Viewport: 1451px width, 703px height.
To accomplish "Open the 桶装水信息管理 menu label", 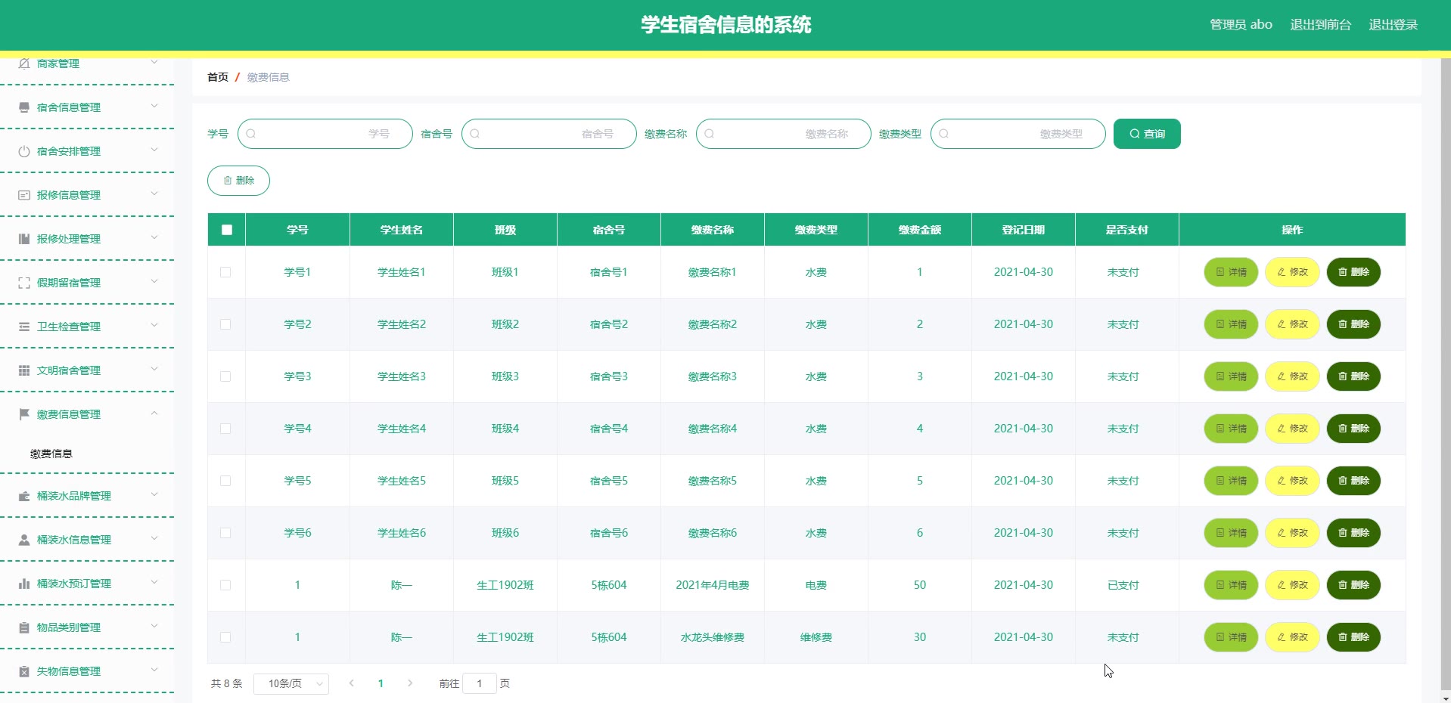I will (74, 540).
